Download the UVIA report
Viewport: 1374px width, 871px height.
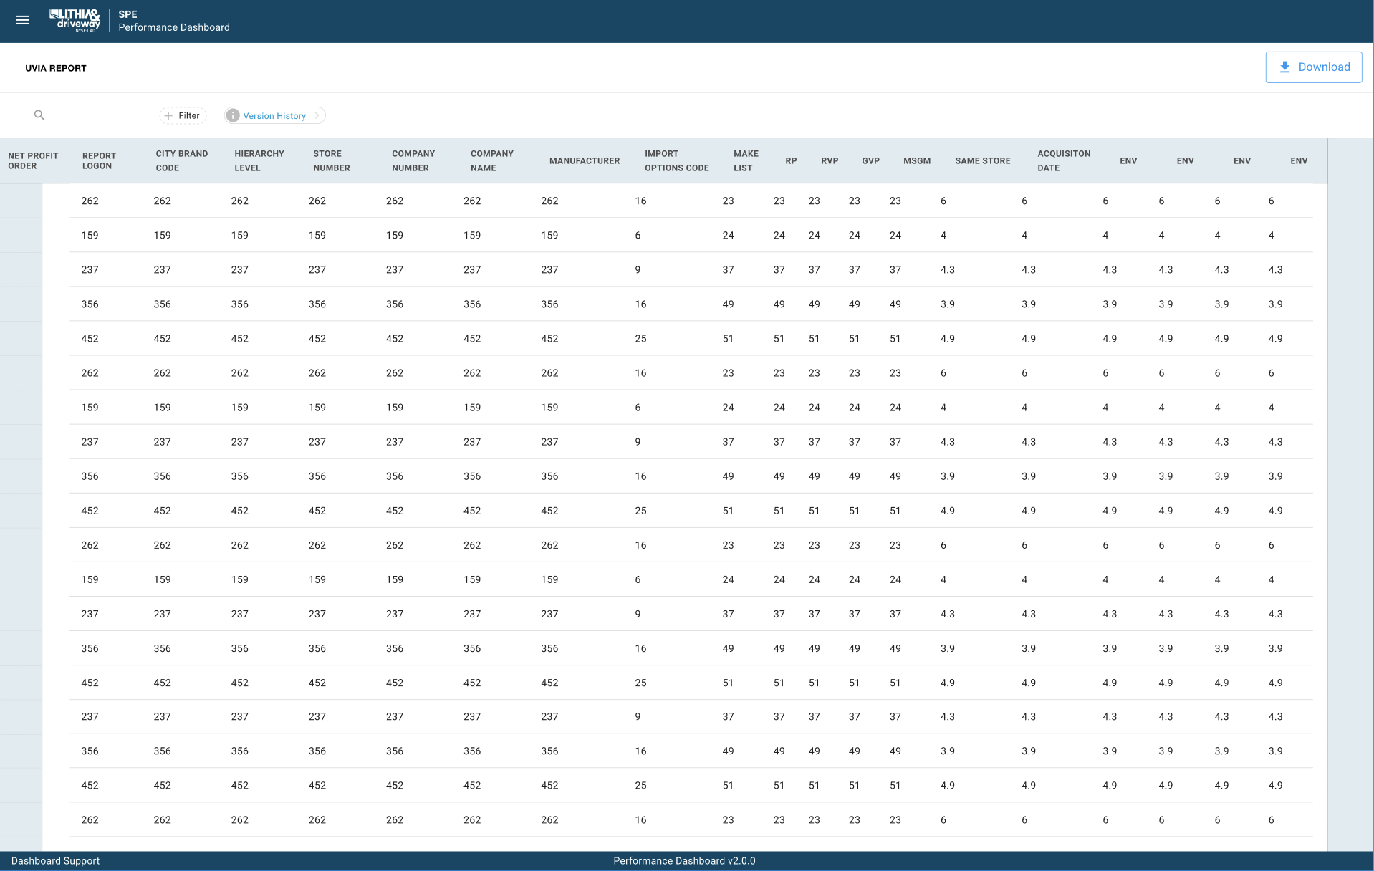[x=1313, y=67]
